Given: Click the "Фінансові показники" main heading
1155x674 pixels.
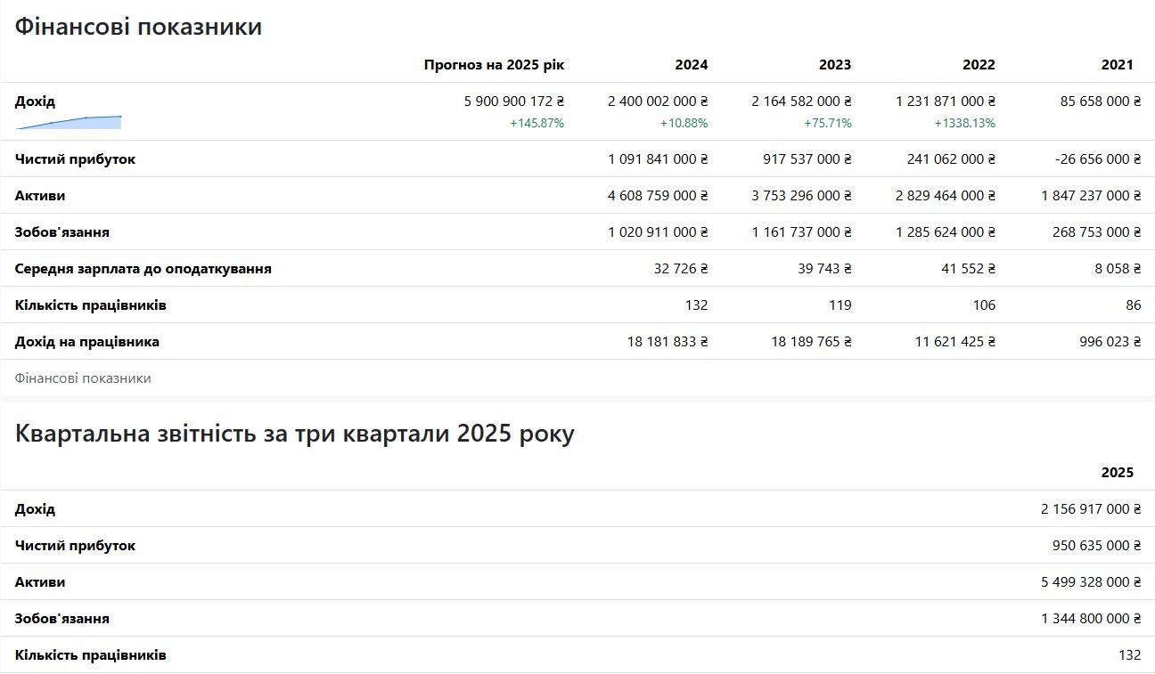Looking at the screenshot, I should (x=138, y=27).
